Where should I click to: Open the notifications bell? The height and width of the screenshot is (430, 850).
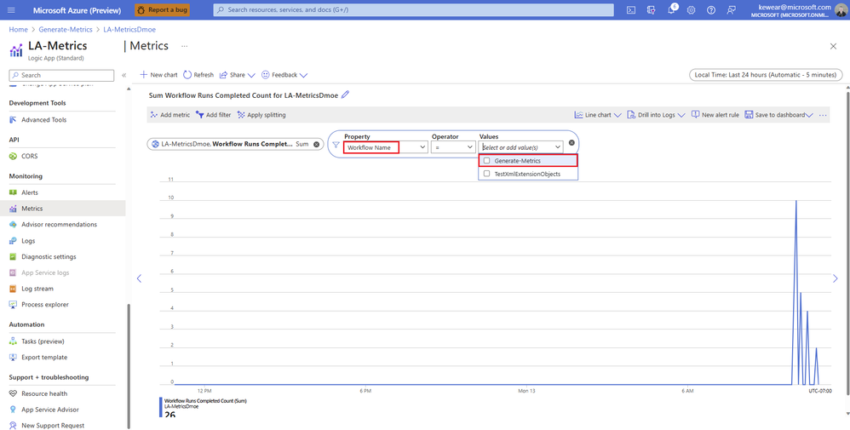pos(671,9)
